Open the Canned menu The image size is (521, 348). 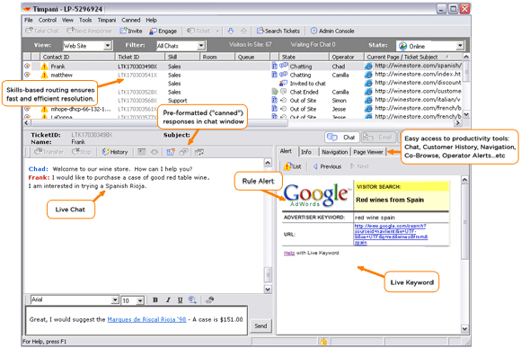pos(130,20)
